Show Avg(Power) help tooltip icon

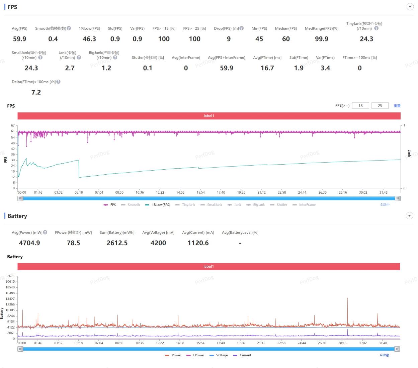point(45,232)
